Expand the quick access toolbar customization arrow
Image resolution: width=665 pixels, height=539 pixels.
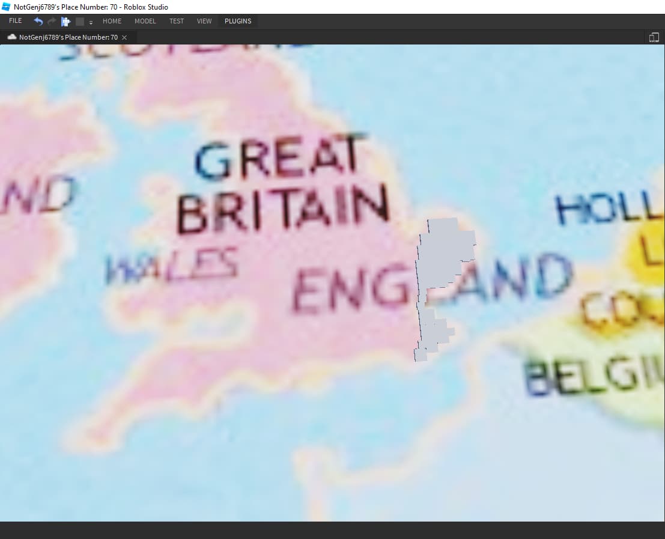pos(90,23)
